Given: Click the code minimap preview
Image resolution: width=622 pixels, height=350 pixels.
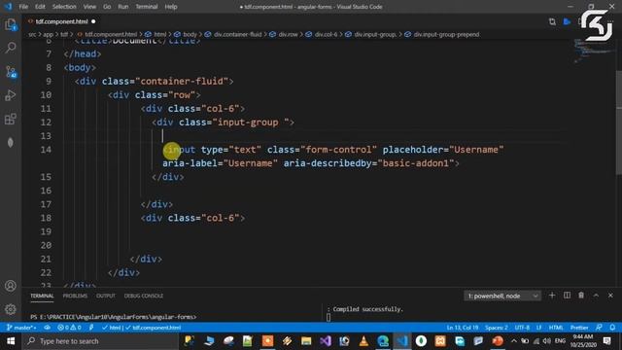Looking at the screenshot, I should (593, 52).
